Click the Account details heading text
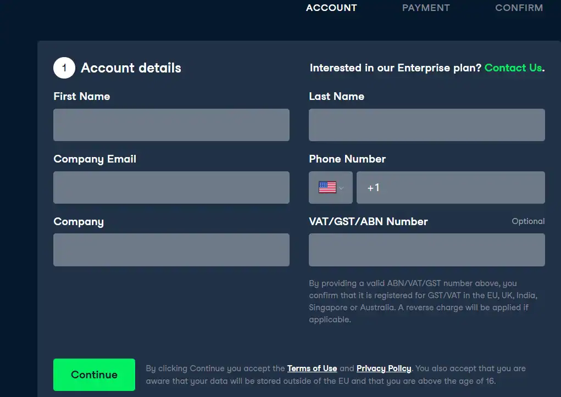This screenshot has width=561, height=397. tap(131, 68)
